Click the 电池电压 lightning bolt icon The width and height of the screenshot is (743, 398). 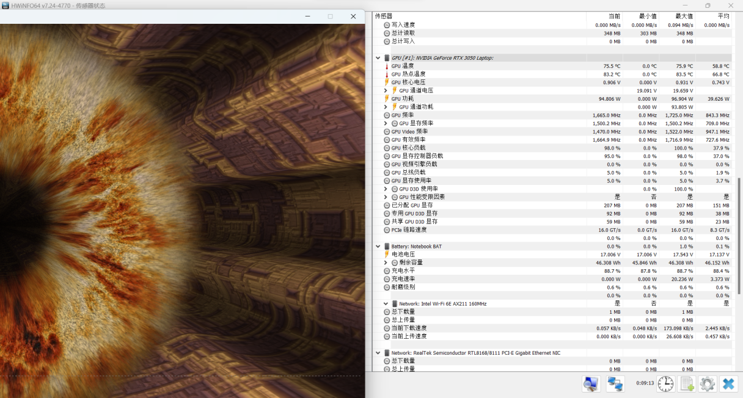click(x=387, y=255)
